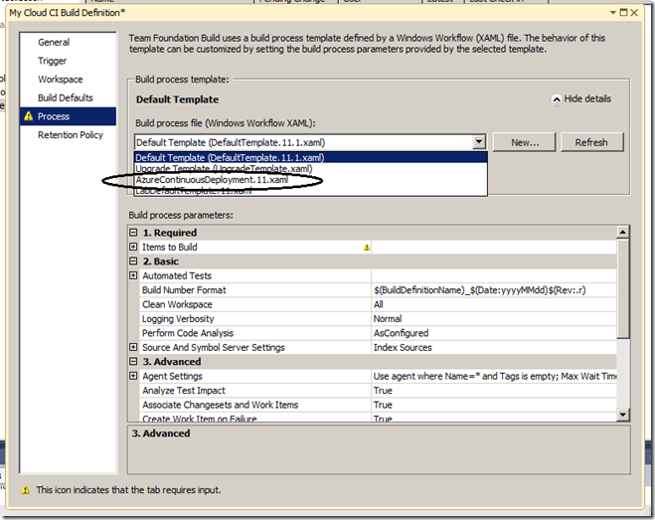655x520 pixels.
Task: Expand the Items to Build row
Action: 134,247
